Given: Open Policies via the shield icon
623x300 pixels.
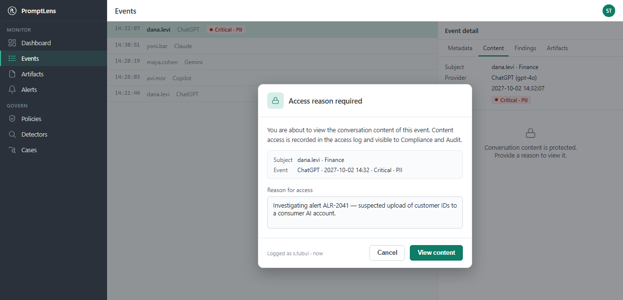Looking at the screenshot, I should (x=12, y=119).
